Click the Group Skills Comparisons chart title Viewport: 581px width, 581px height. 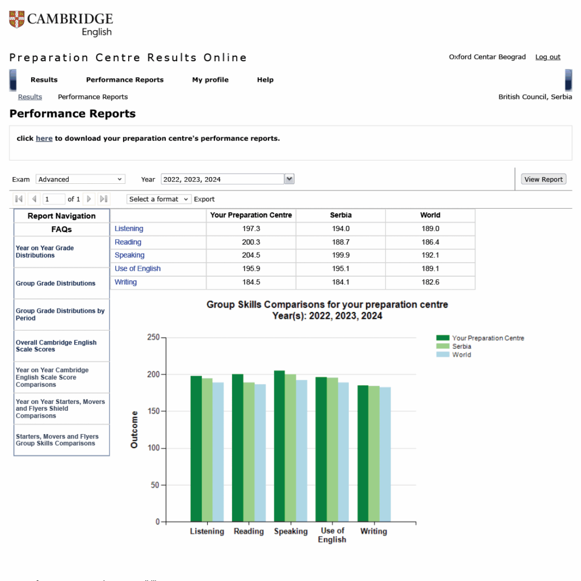coord(327,310)
